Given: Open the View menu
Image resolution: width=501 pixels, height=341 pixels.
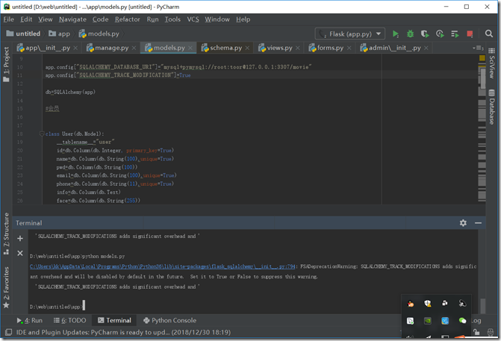Looking at the screenshot, I should (x=46, y=19).
